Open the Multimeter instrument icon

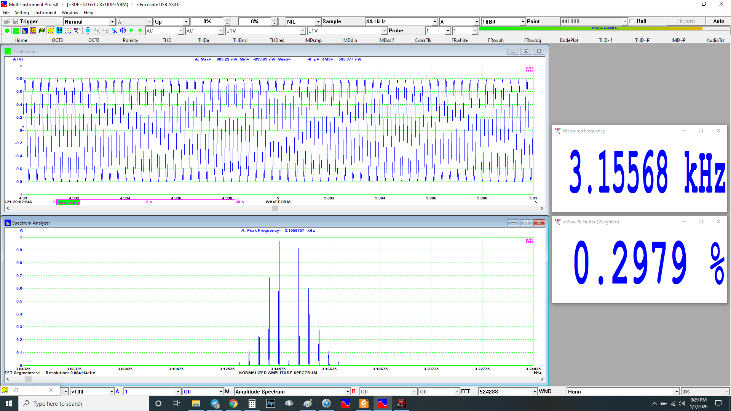(33, 31)
